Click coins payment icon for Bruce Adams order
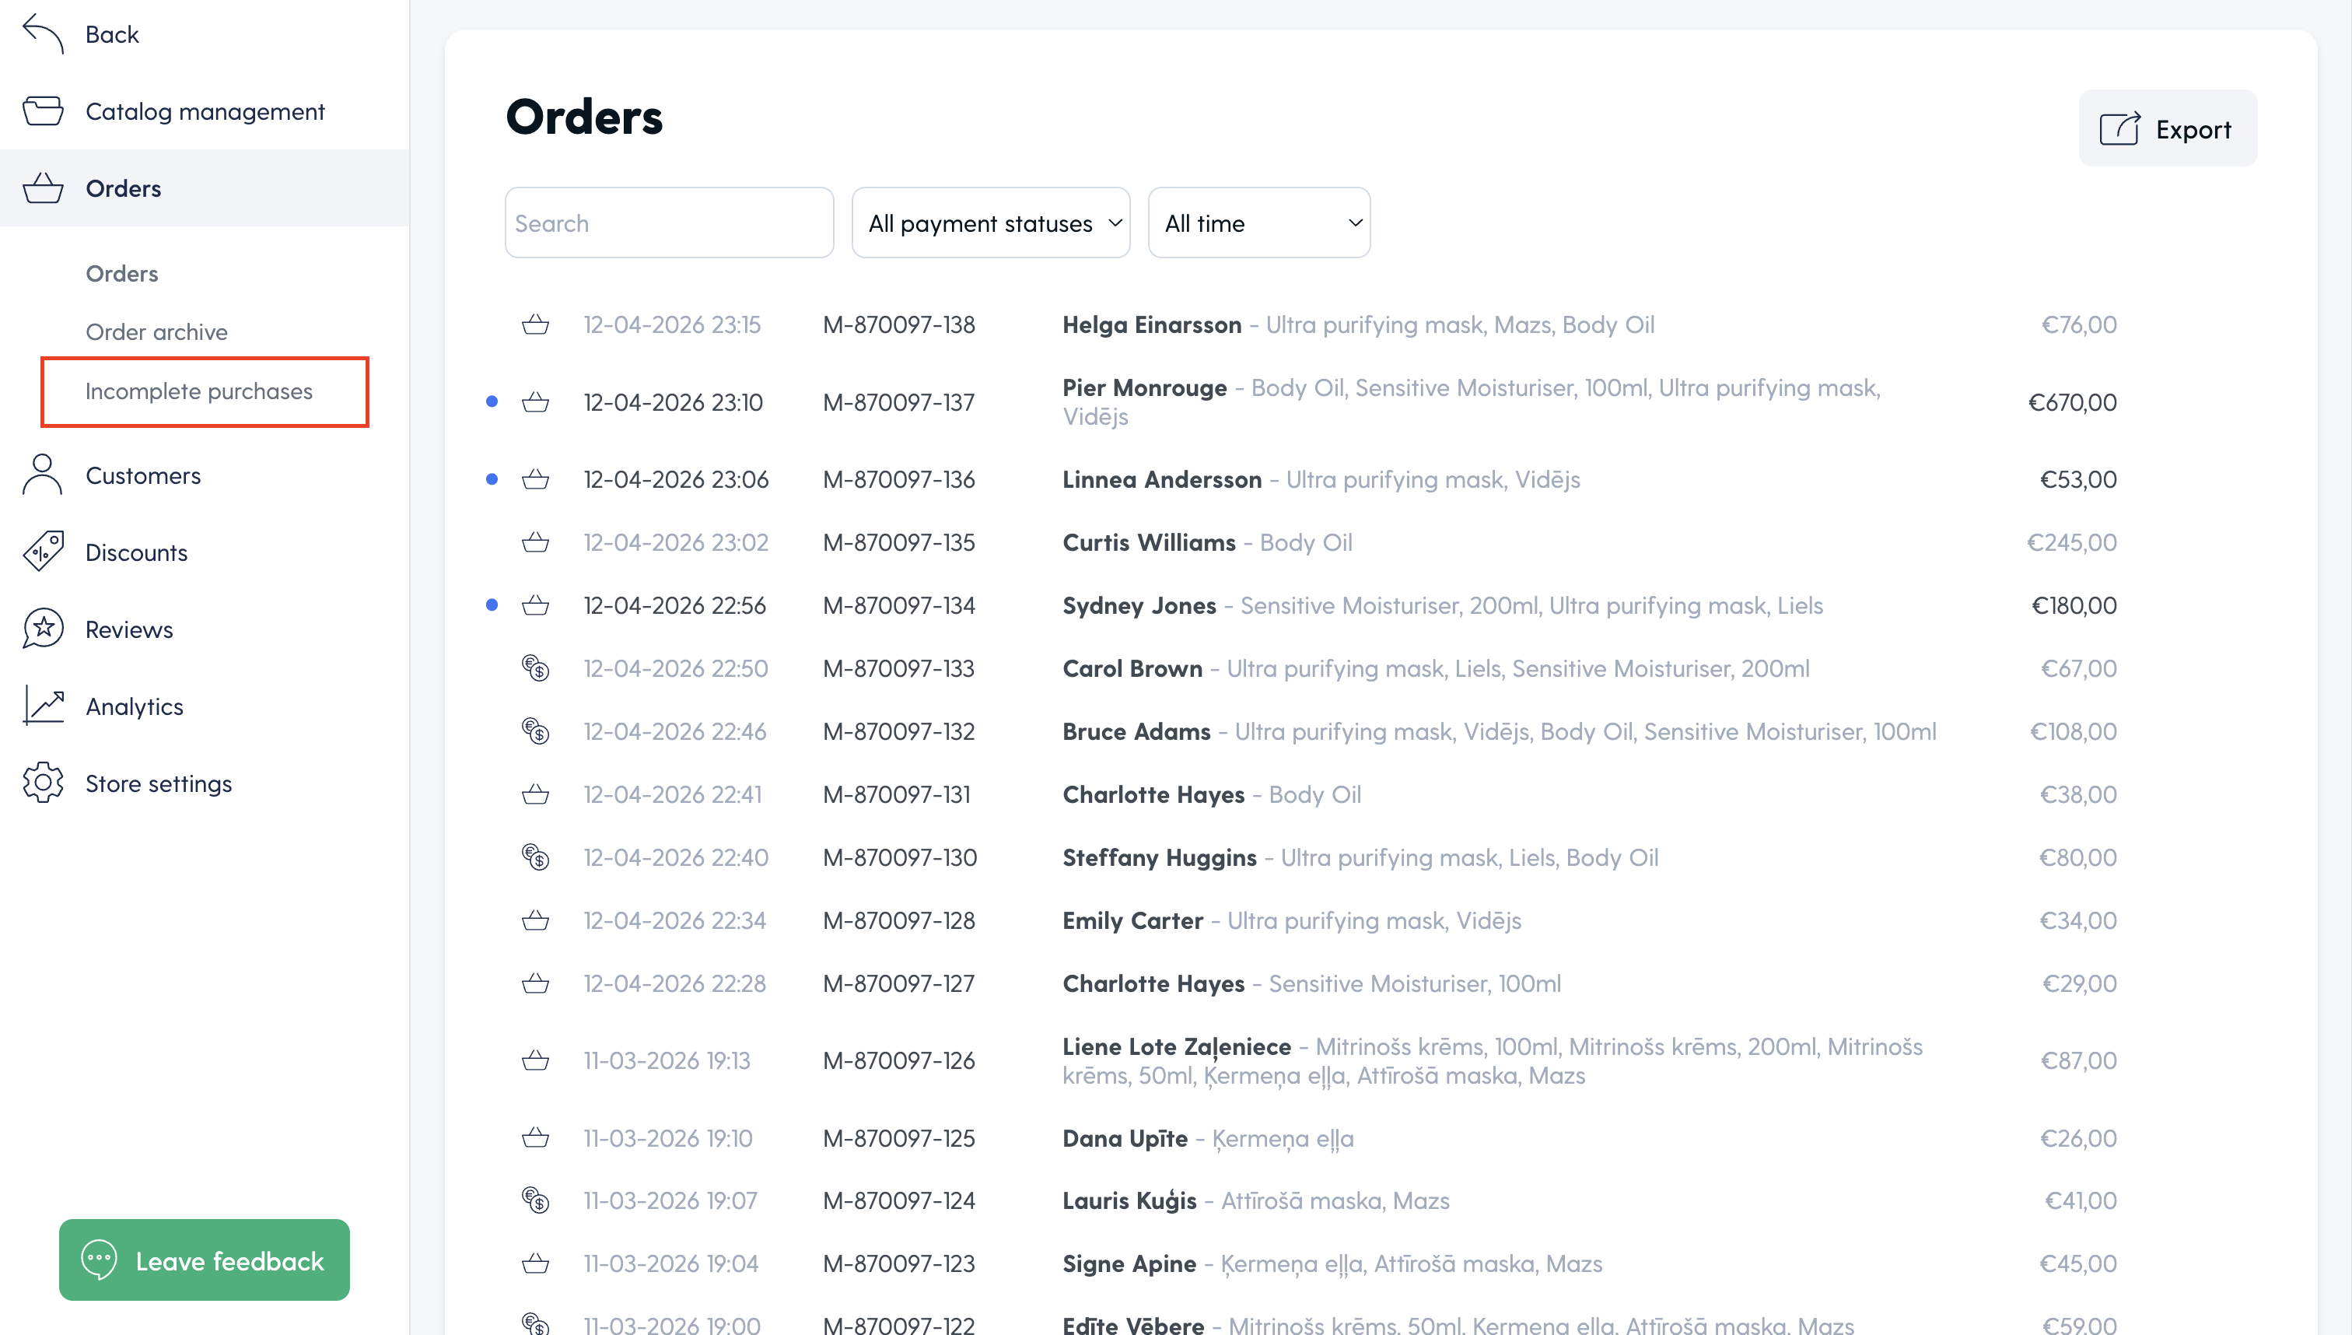This screenshot has height=1335, width=2352. tap(535, 731)
